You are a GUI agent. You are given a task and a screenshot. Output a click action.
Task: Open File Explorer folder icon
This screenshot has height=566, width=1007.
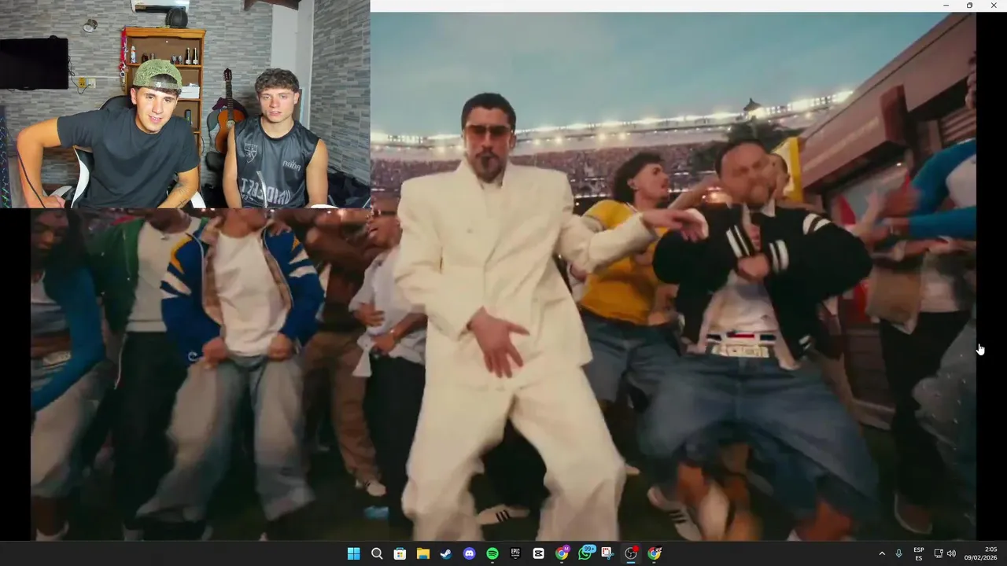point(422,553)
